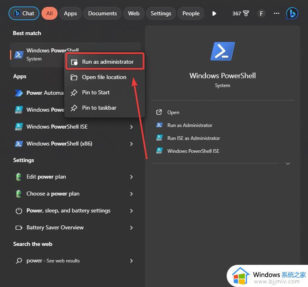Switch to the People filter

tap(191, 13)
